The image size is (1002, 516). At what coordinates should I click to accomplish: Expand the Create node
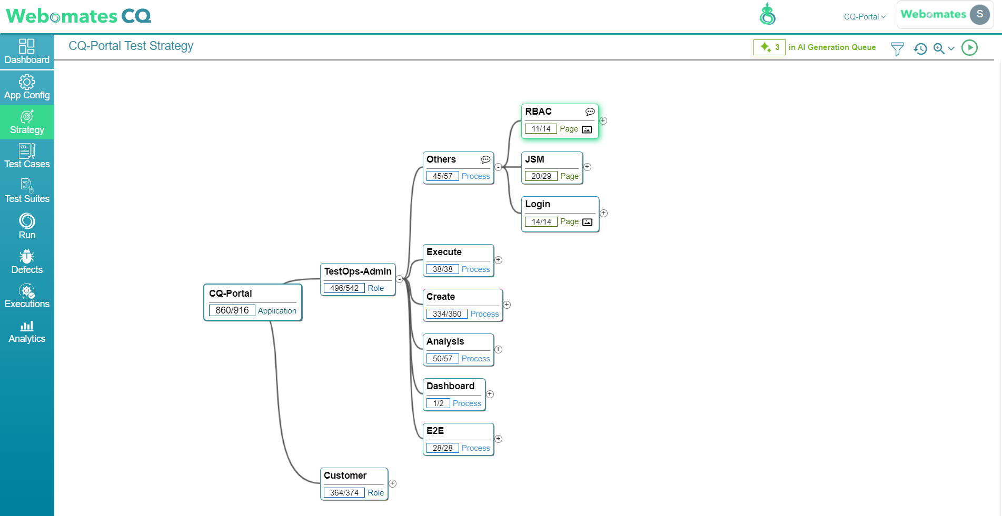coord(507,305)
